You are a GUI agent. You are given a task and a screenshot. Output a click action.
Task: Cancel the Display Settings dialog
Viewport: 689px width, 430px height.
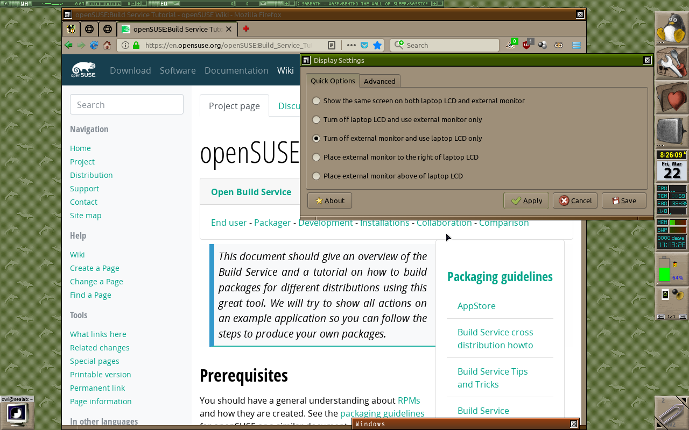point(575,200)
